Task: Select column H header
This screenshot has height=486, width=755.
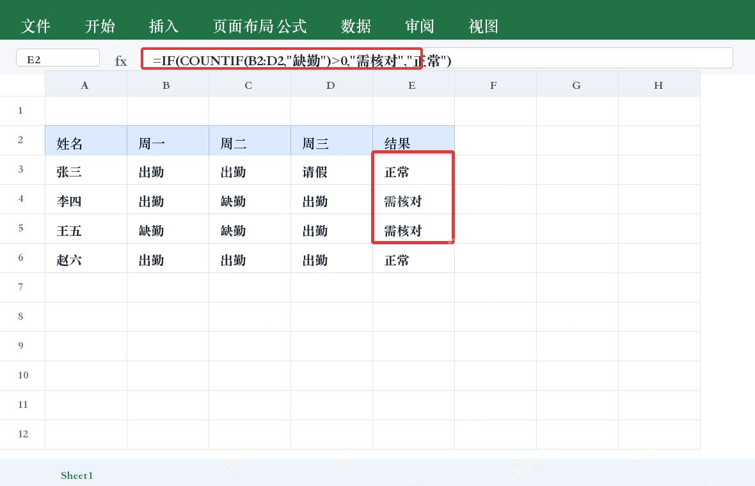Action: pos(659,85)
